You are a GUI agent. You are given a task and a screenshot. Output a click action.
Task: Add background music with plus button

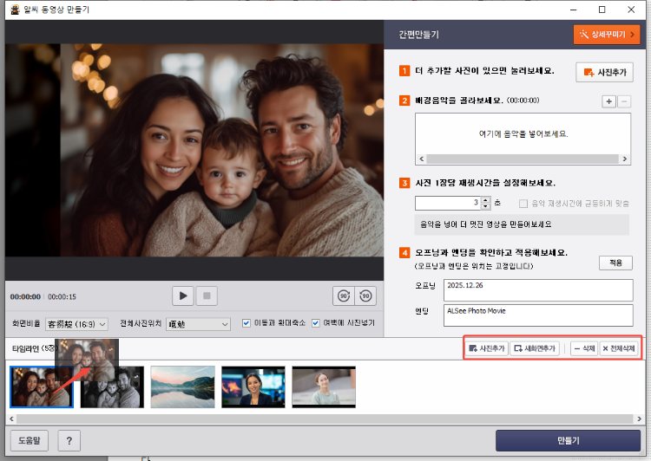click(608, 101)
